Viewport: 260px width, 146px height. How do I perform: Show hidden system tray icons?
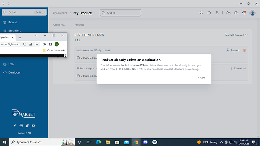click(x=221, y=142)
